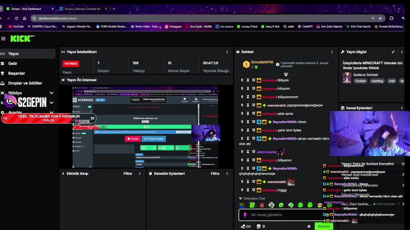This screenshot has height=230, width=410.
Task: Filter the Denetim Eylemleri list
Action: pos(215,173)
